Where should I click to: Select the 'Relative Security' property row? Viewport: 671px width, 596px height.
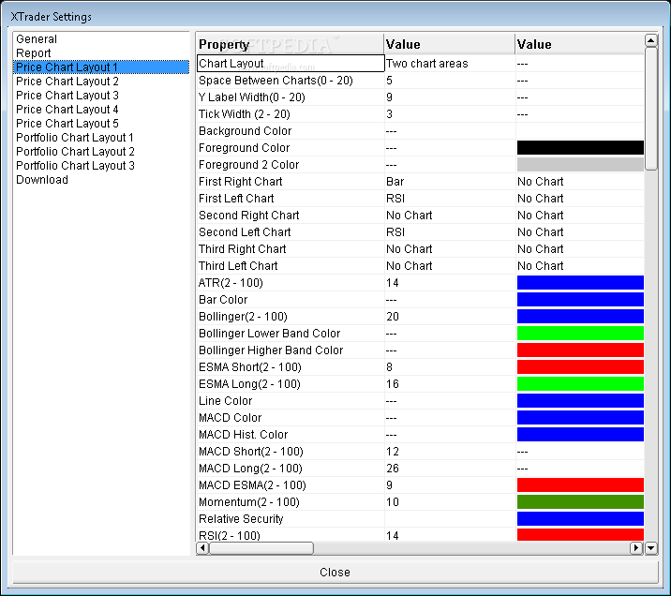coord(291,519)
